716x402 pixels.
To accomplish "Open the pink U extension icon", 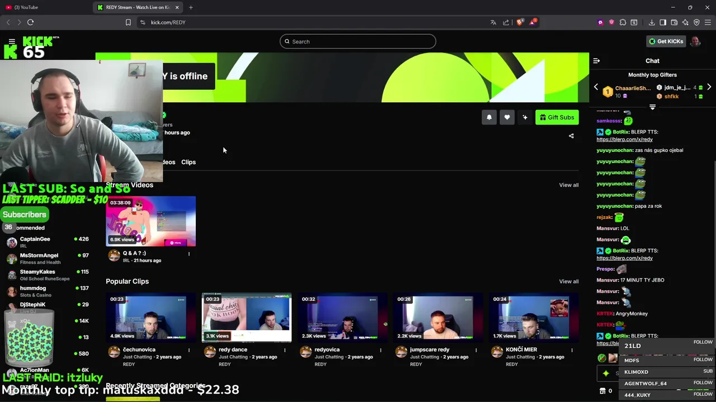I will point(611,22).
